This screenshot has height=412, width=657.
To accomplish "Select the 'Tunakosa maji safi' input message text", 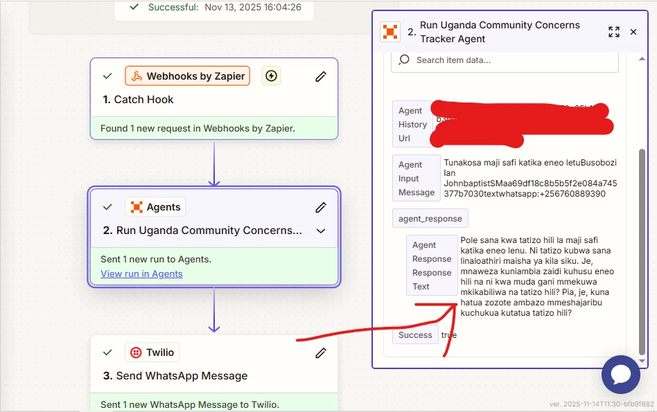I will point(530,178).
